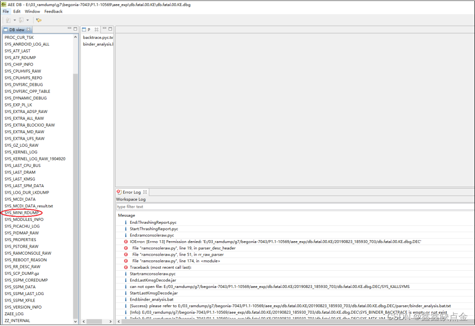Open the first toolbar dropdown arrow

coord(15,20)
